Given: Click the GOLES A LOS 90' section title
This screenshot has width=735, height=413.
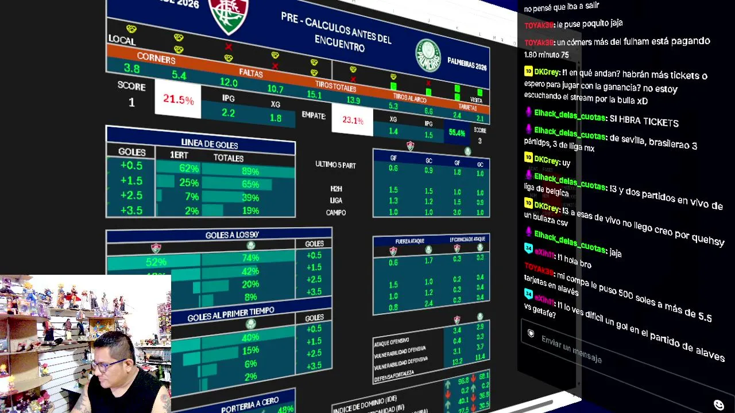Looking at the screenshot, I should (232, 235).
